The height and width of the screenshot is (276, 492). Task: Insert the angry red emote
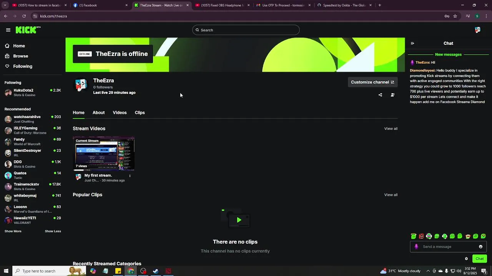tap(421, 236)
